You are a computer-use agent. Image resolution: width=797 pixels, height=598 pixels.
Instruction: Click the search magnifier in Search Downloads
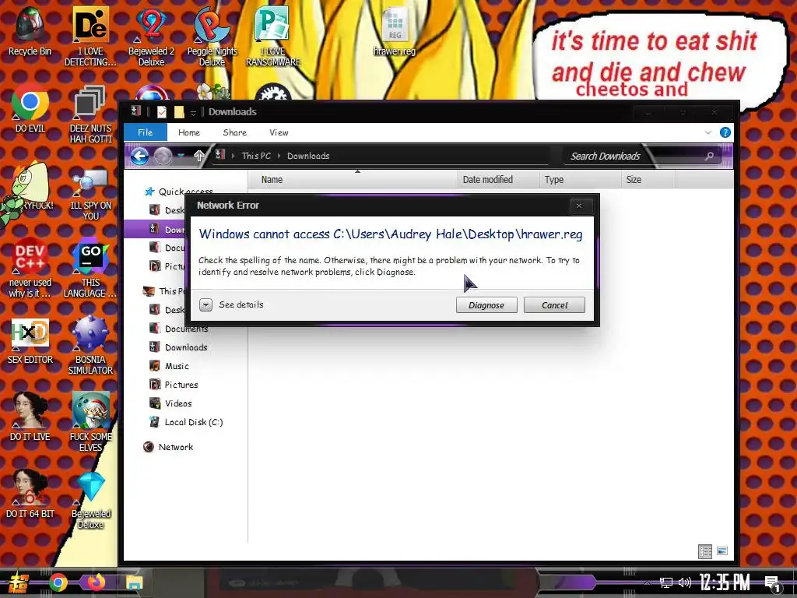(709, 156)
